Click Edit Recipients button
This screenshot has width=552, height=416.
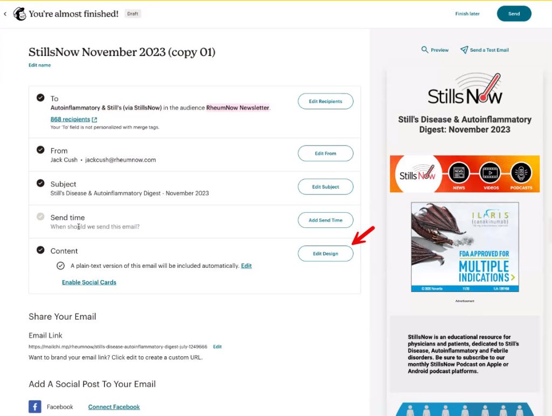pos(326,101)
